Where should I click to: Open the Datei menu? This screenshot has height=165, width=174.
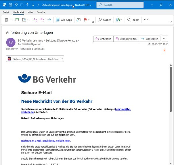click(x=6, y=12)
